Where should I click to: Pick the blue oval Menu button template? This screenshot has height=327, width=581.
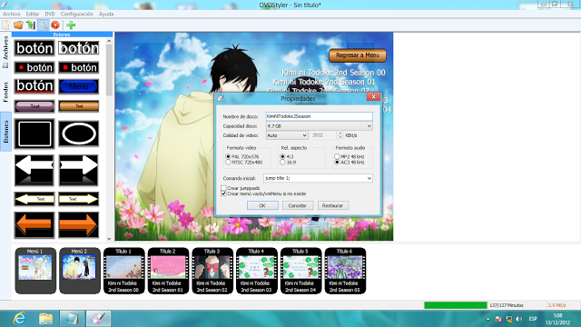pyautogui.click(x=79, y=86)
